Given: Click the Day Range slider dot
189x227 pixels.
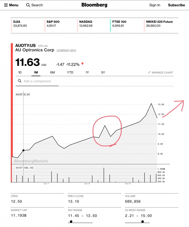Looking at the screenshot, I should (x=71, y=221).
